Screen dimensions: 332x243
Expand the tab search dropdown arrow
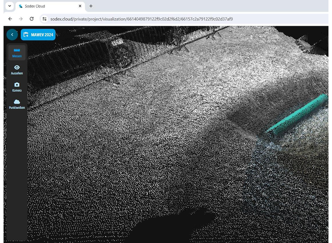[x=10, y=6]
